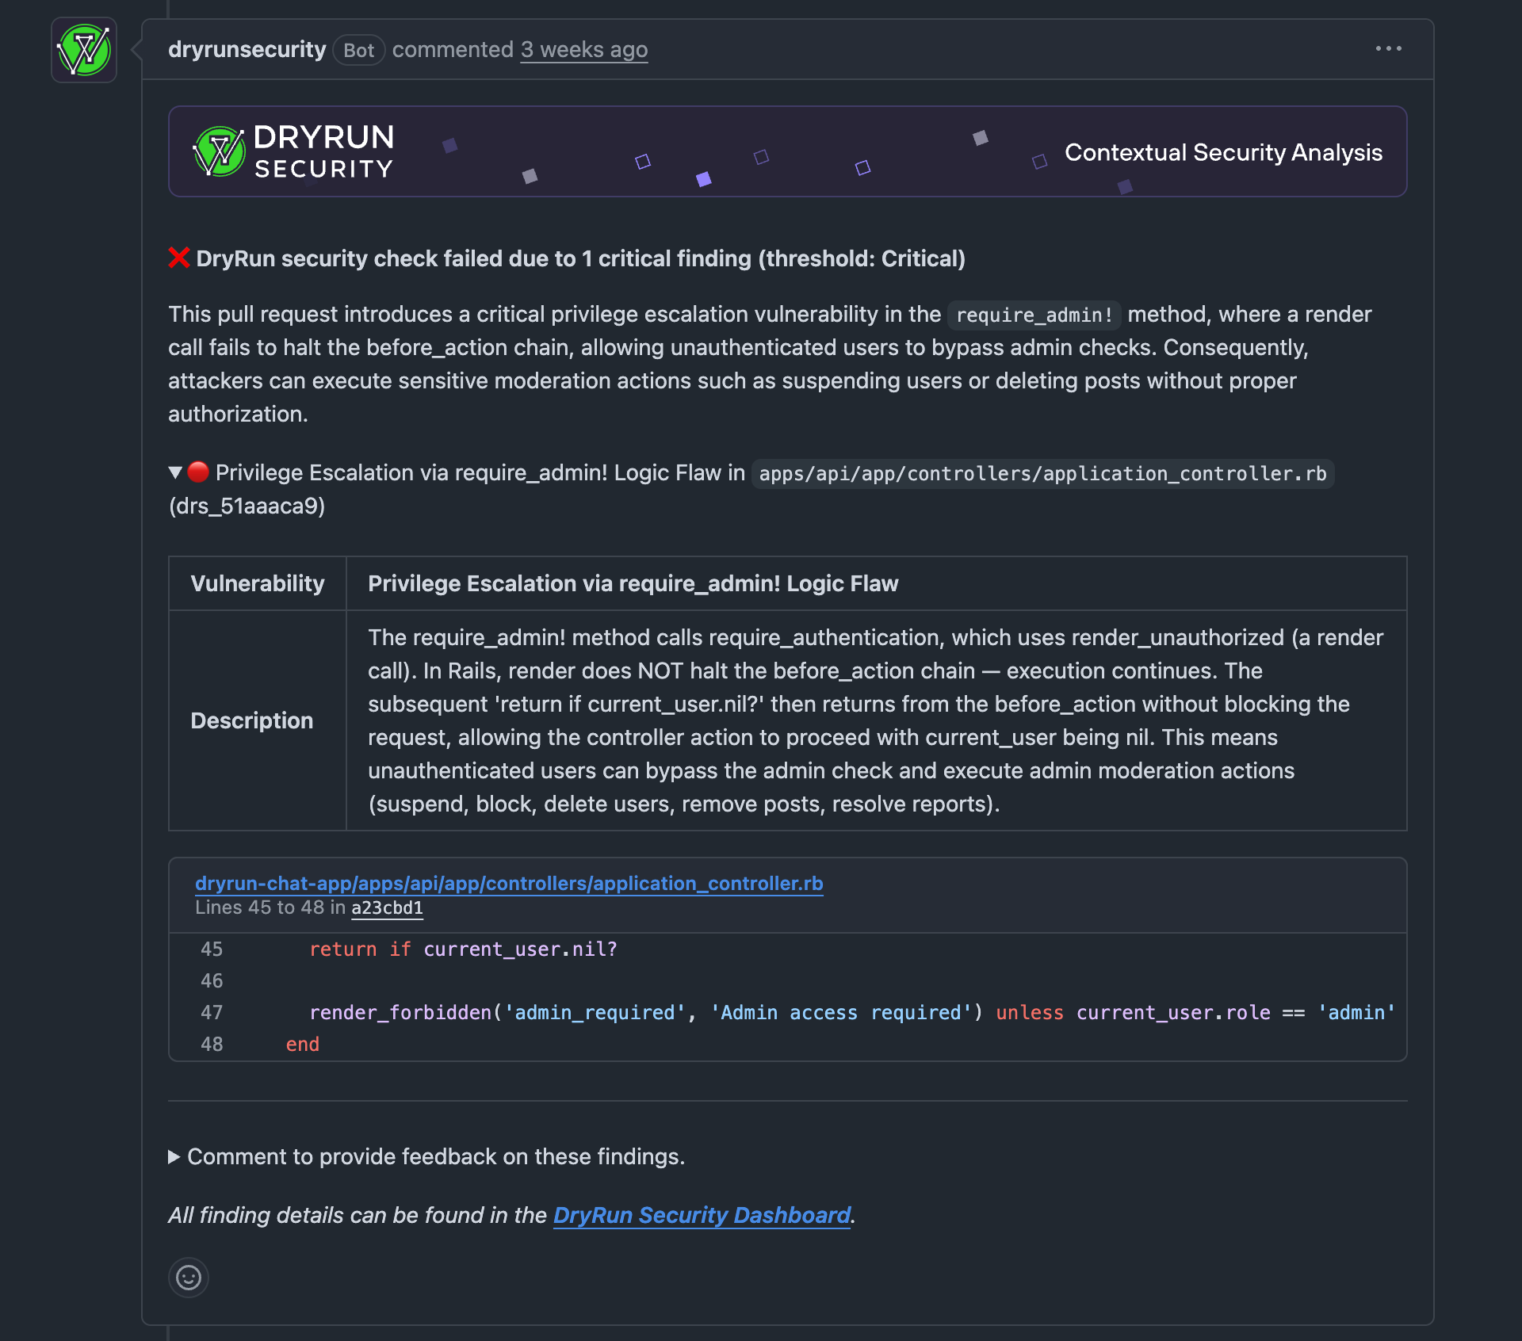Click the finding ID '(drs_51aaaca9)'
1522x1341 pixels.
pyautogui.click(x=247, y=506)
